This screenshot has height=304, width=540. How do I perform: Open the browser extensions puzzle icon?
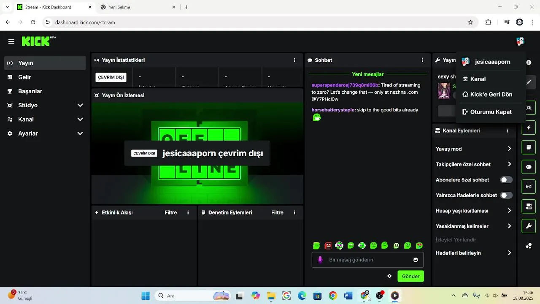pyautogui.click(x=488, y=22)
